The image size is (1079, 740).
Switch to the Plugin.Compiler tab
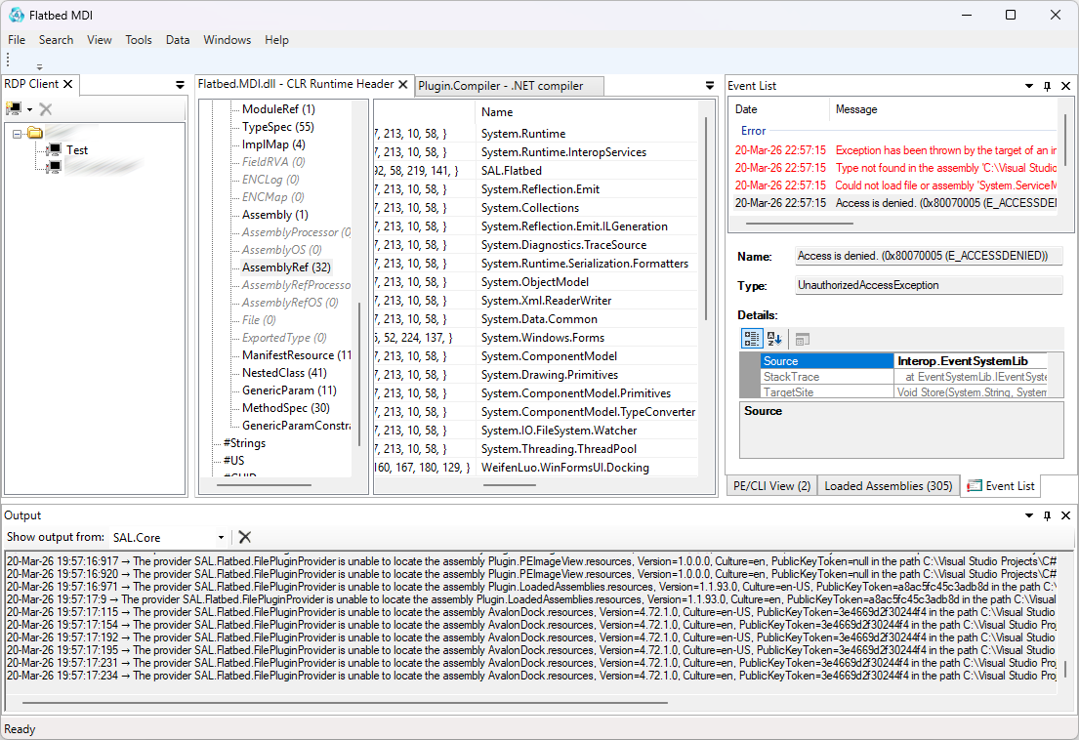[x=500, y=86]
